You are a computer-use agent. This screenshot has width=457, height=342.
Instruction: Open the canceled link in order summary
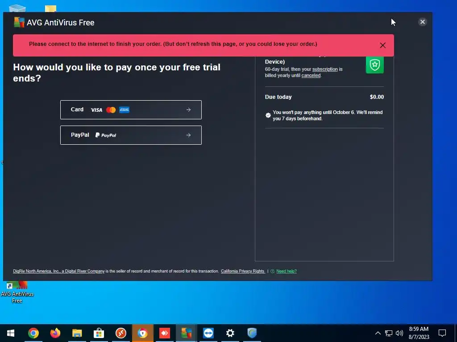(x=311, y=75)
